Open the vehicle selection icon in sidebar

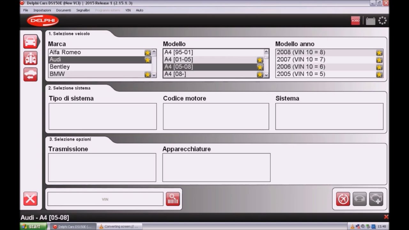click(x=30, y=42)
